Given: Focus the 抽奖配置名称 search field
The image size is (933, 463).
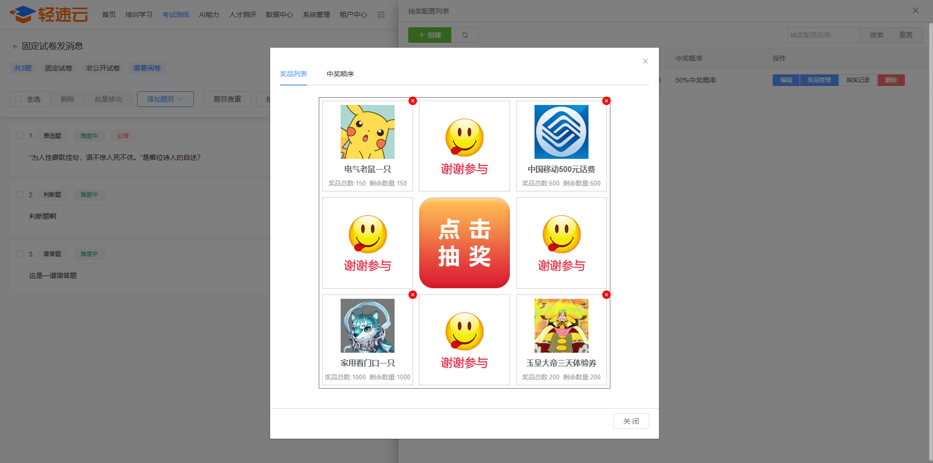Looking at the screenshot, I should (823, 35).
